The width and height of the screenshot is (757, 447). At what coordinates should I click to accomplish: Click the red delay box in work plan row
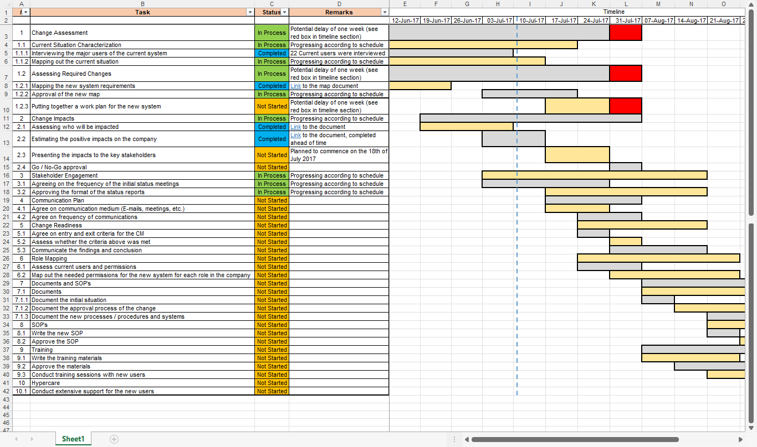click(x=626, y=106)
